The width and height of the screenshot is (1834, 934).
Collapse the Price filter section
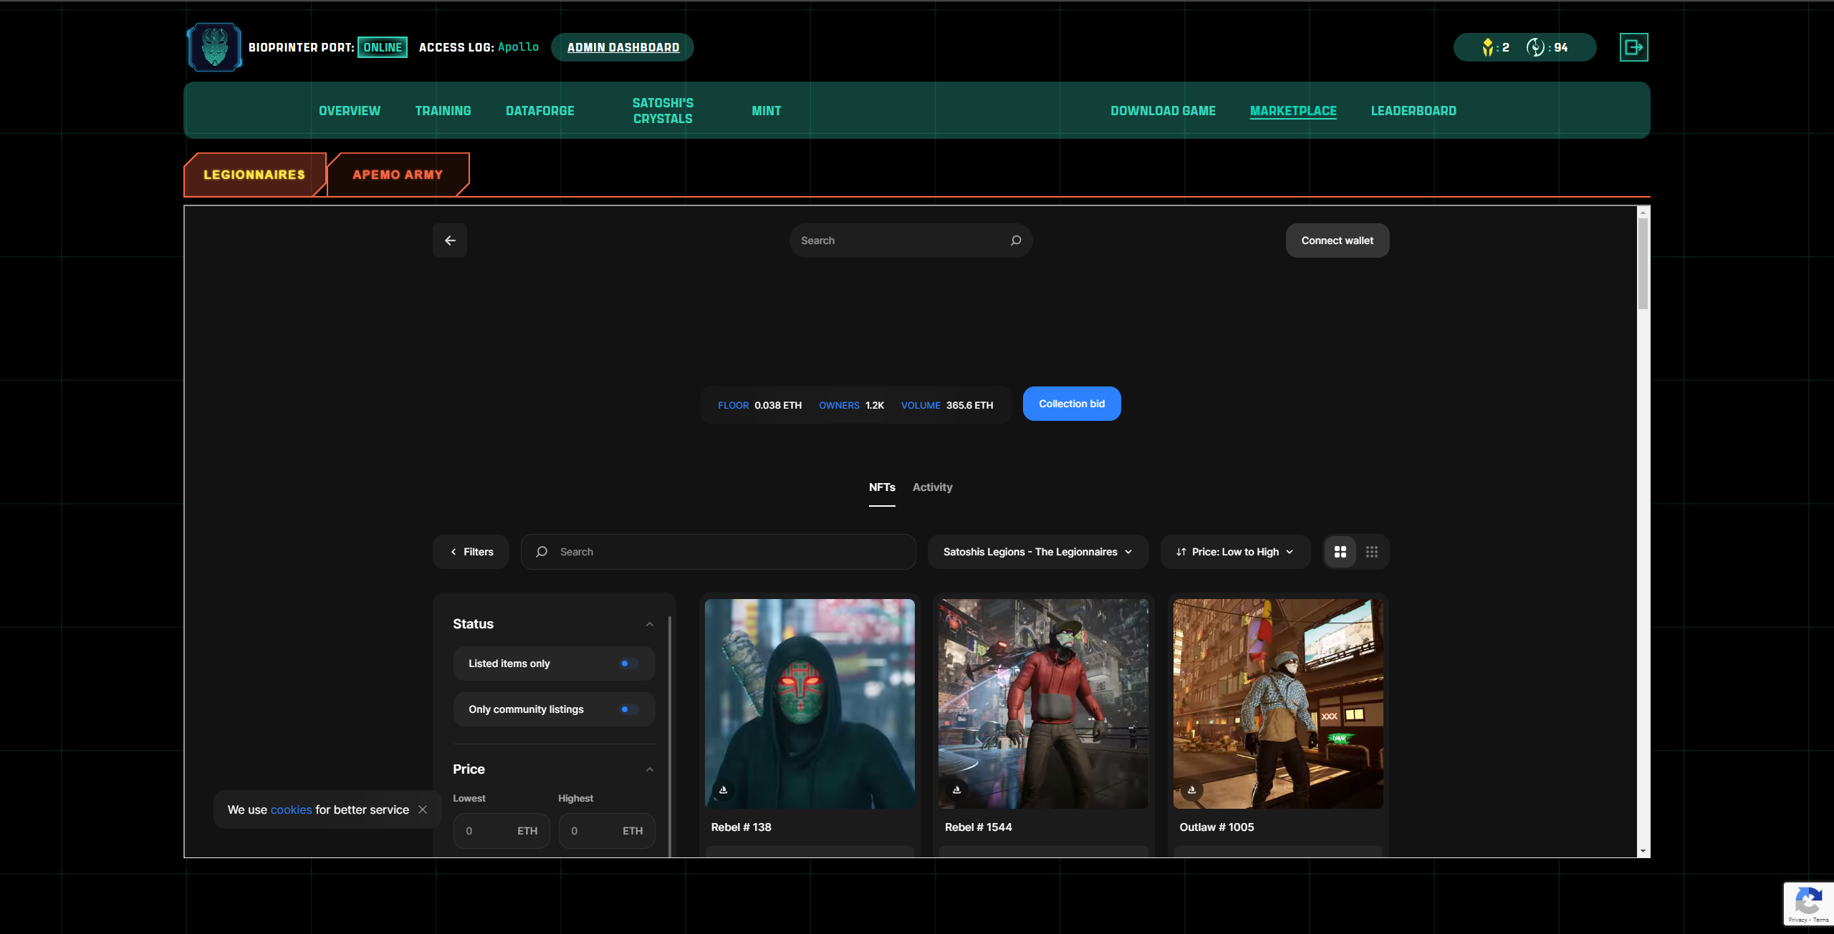(x=649, y=769)
